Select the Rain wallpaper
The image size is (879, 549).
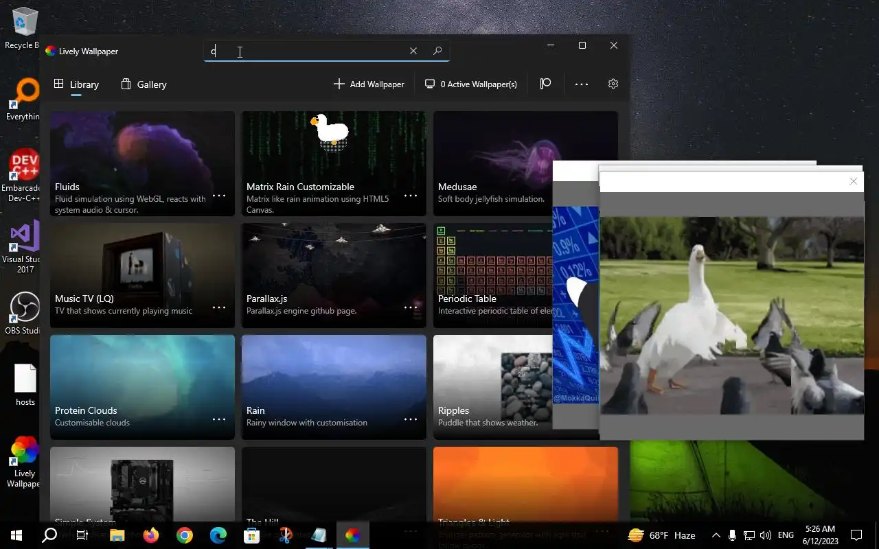334,387
